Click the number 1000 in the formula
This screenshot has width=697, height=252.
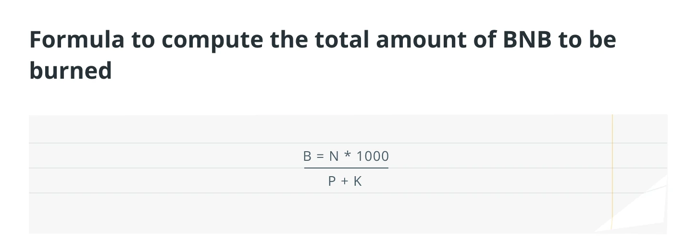pyautogui.click(x=373, y=156)
